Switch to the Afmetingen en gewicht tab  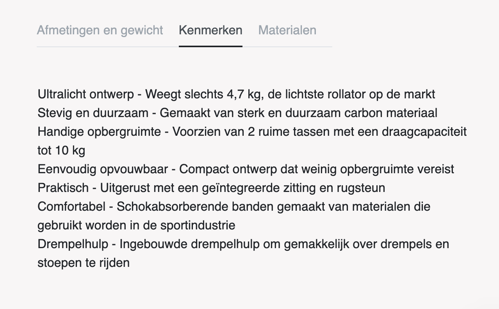[x=100, y=30]
